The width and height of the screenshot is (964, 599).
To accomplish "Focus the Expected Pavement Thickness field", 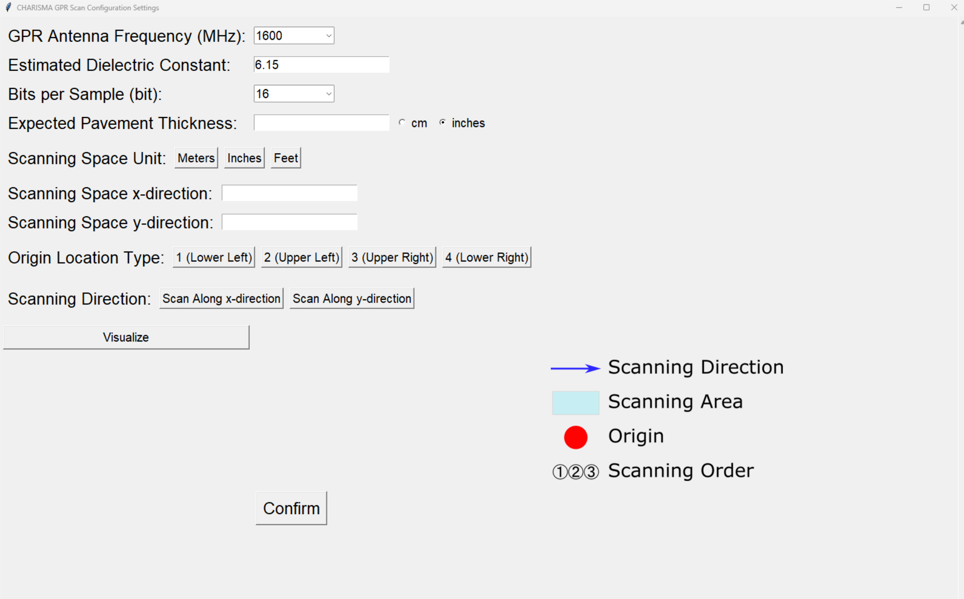I will click(x=321, y=123).
